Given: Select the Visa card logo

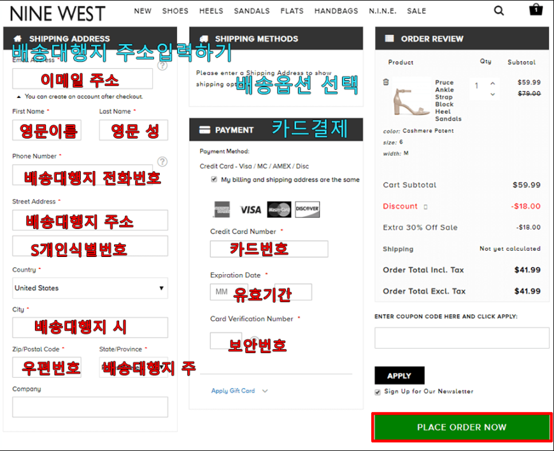Looking at the screenshot, I should (x=250, y=210).
